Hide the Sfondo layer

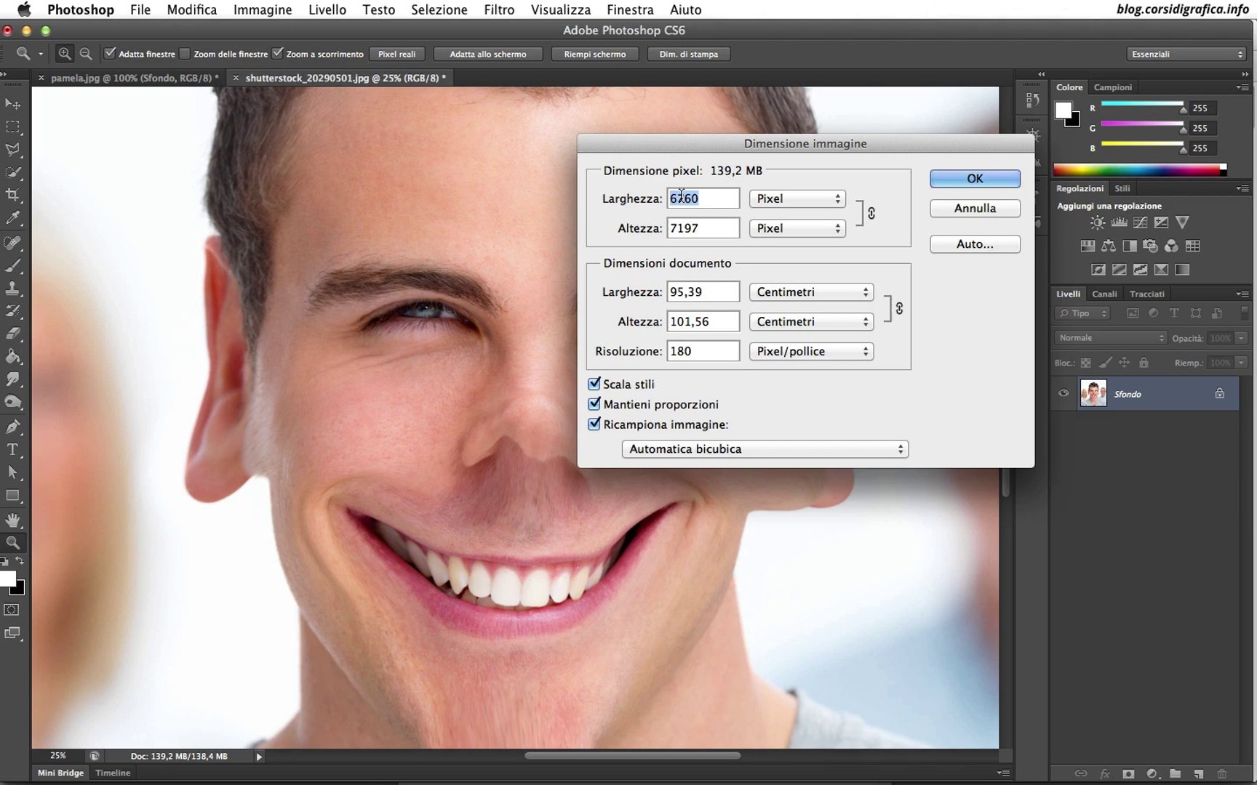[1064, 393]
